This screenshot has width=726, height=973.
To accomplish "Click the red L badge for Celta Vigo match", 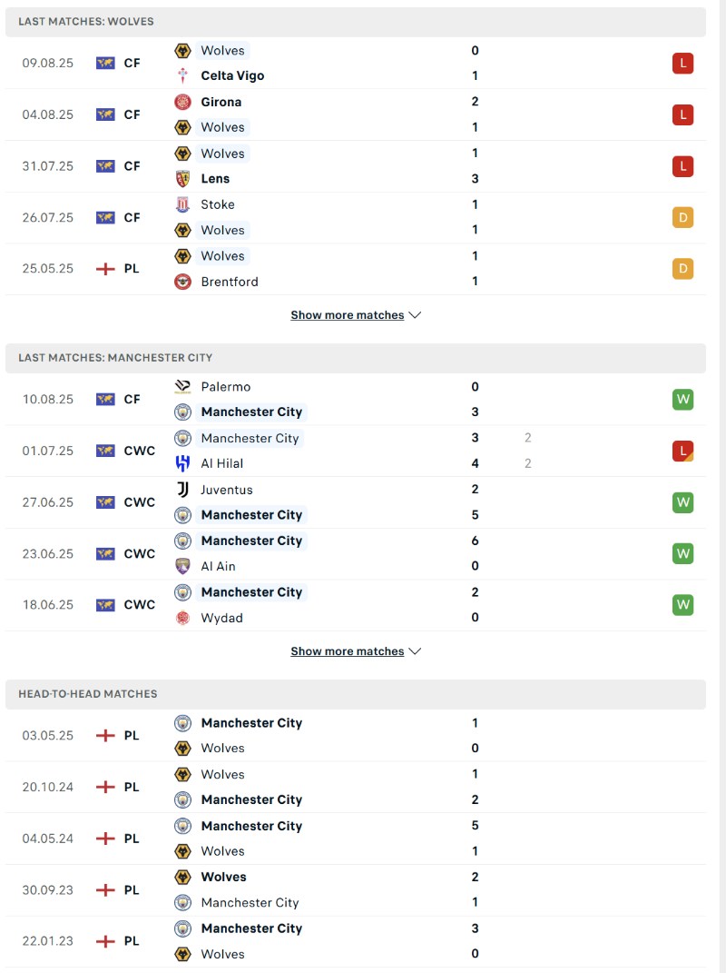I will pyautogui.click(x=682, y=64).
